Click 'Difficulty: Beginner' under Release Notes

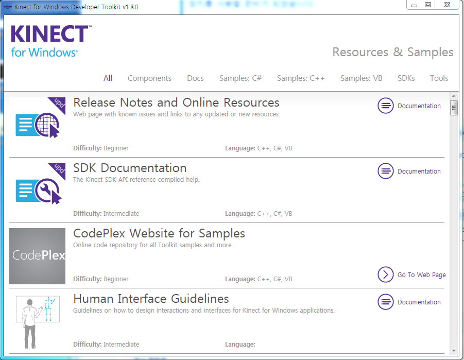pos(101,148)
